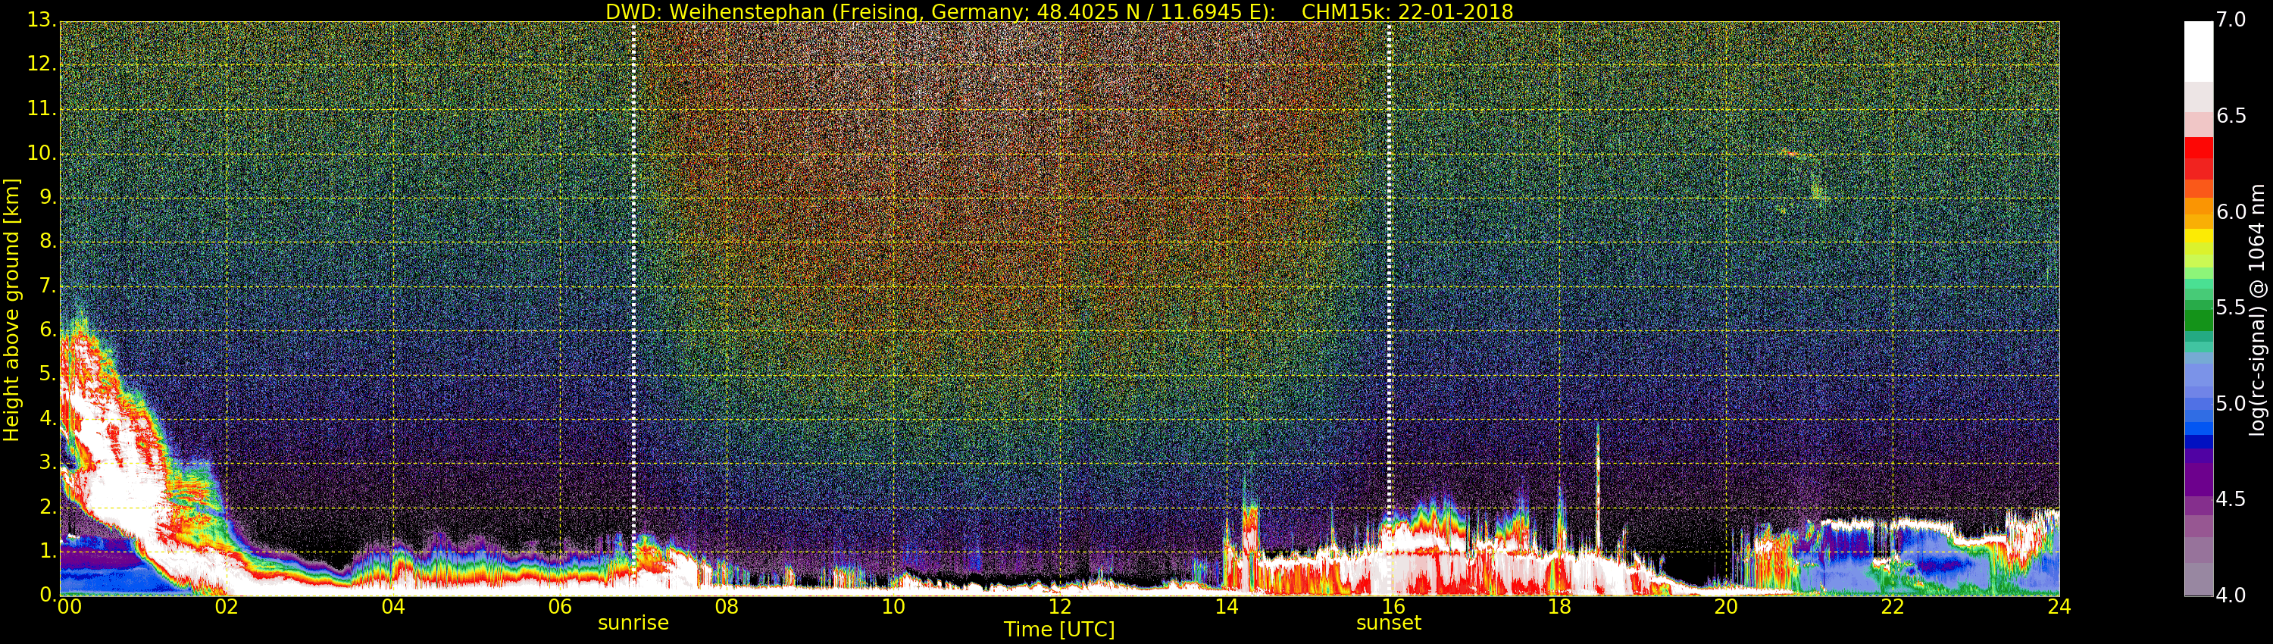Viewport: 2273px width, 644px height.
Task: Pick the dark purple colorbar band near 4.5
Action: click(x=2198, y=481)
